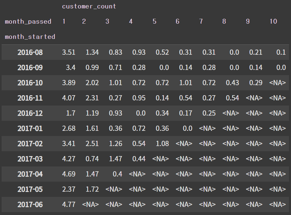Viewport: 291px width, 215px height.
Task: Select value 3.41 in 2017-02 row
Action: [x=69, y=144]
